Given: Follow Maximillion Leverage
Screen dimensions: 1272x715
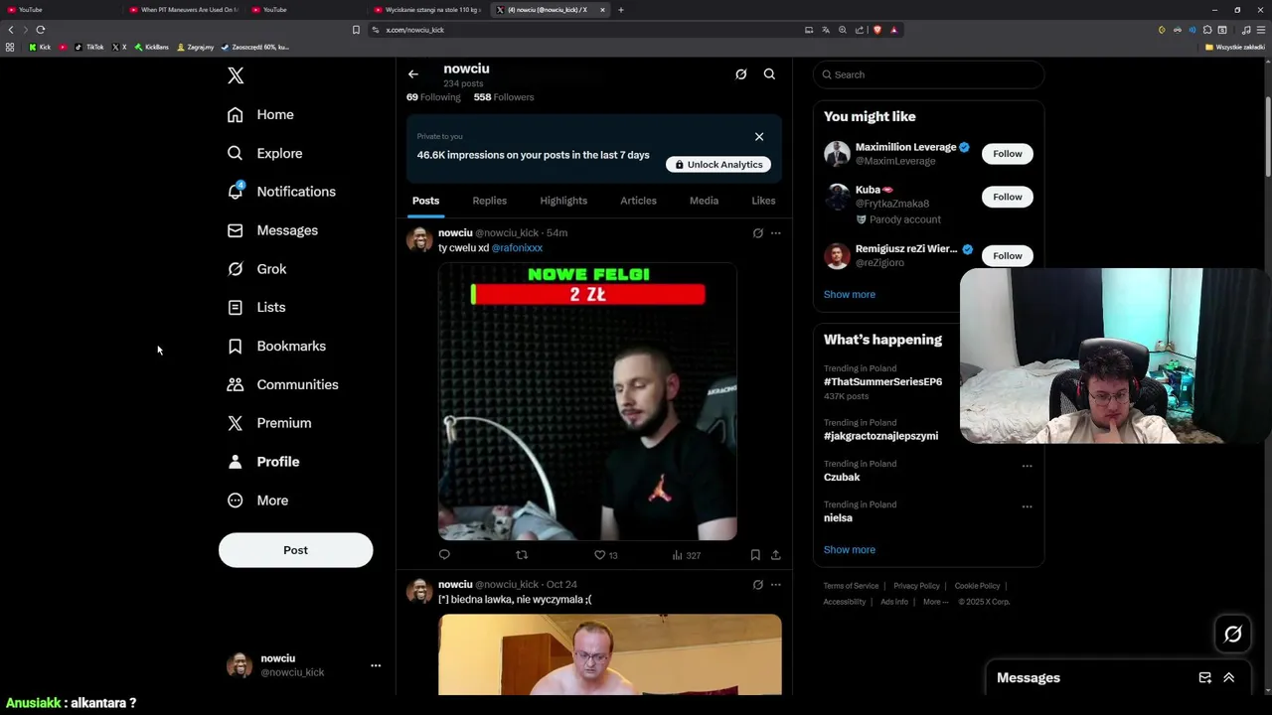Looking at the screenshot, I should click(1007, 154).
